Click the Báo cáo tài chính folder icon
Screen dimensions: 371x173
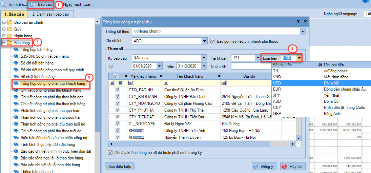click(x=9, y=22)
